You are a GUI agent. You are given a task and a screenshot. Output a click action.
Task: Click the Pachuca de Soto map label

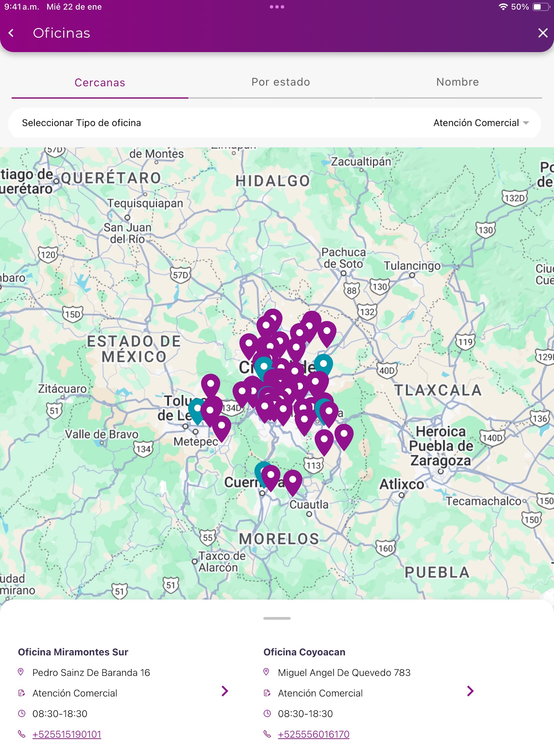pos(344,258)
